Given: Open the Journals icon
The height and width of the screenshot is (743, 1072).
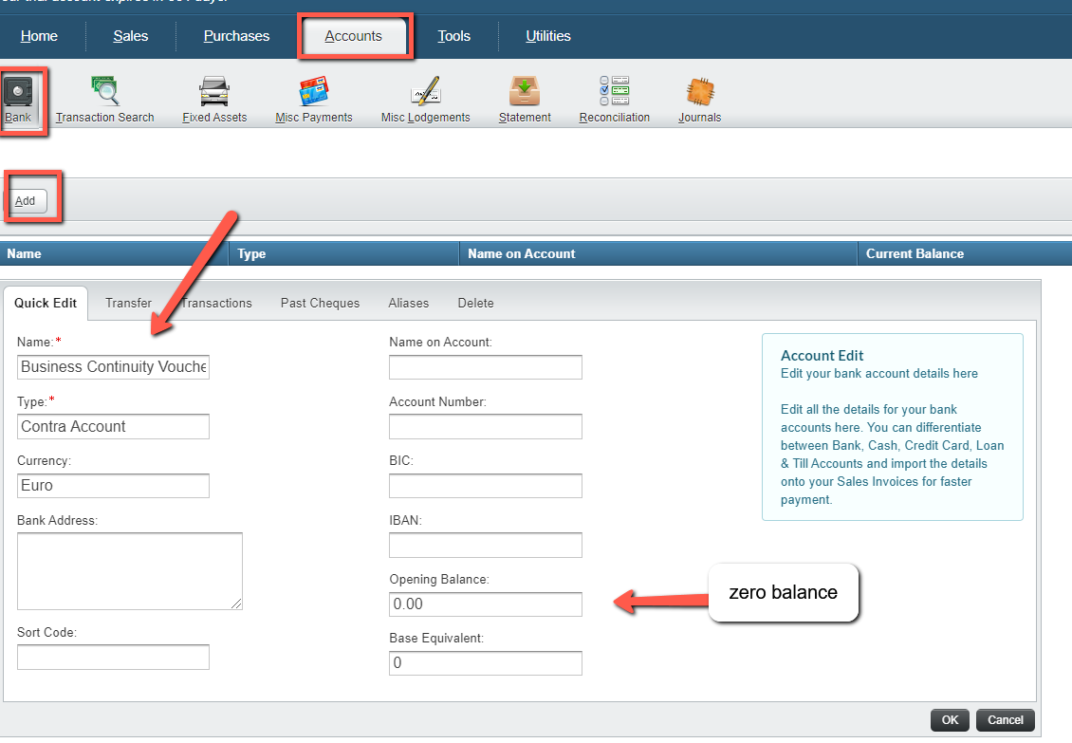Looking at the screenshot, I should click(x=699, y=92).
